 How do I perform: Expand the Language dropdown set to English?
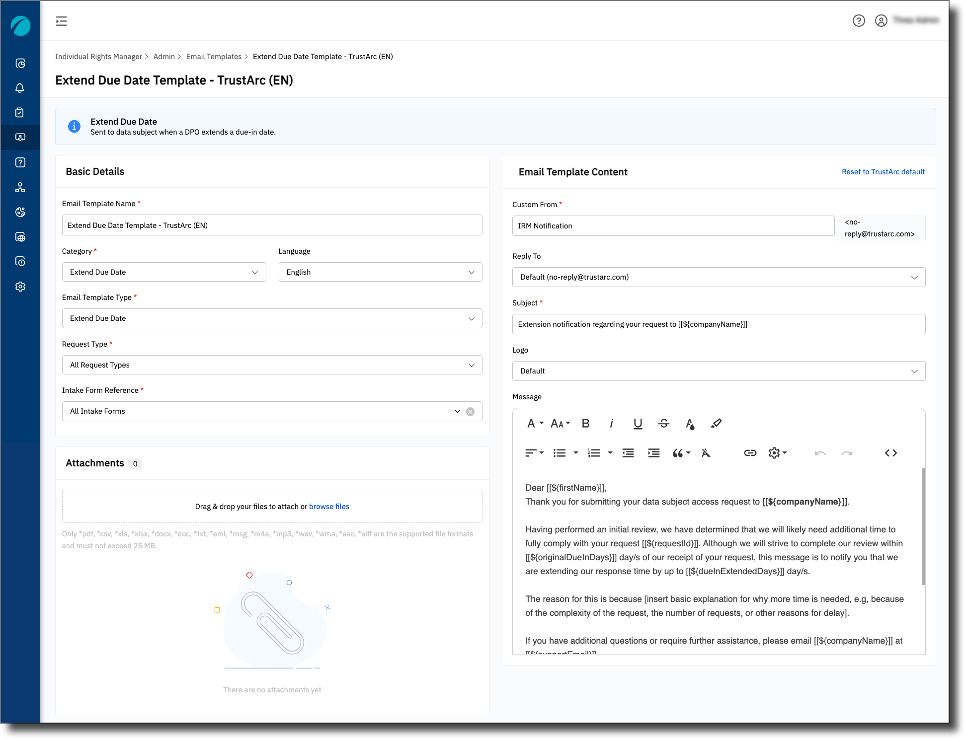coord(380,272)
